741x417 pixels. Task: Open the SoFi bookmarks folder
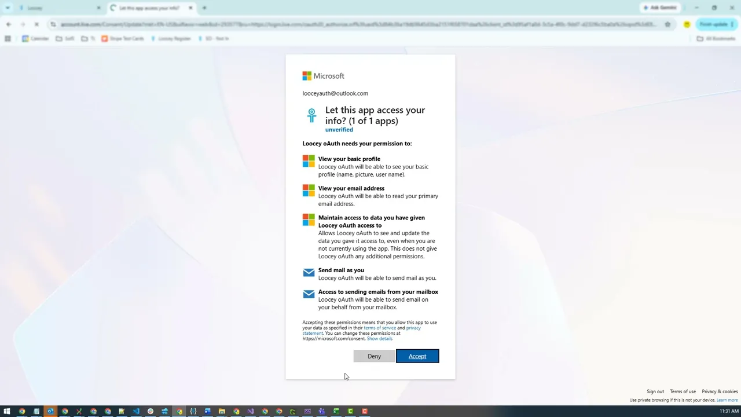(65, 38)
